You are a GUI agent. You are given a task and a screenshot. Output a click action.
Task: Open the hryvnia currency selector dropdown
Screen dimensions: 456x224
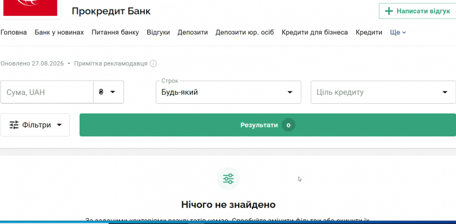pos(109,92)
